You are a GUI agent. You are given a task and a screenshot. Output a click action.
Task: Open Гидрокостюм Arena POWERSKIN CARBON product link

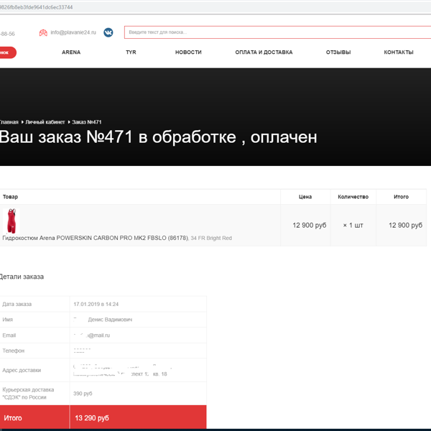[x=96, y=238]
